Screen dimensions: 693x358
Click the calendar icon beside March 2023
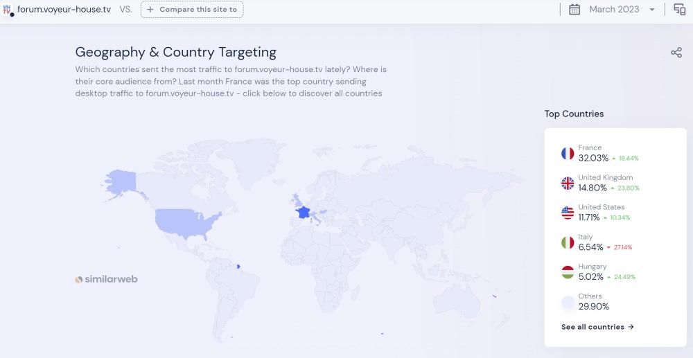point(574,10)
